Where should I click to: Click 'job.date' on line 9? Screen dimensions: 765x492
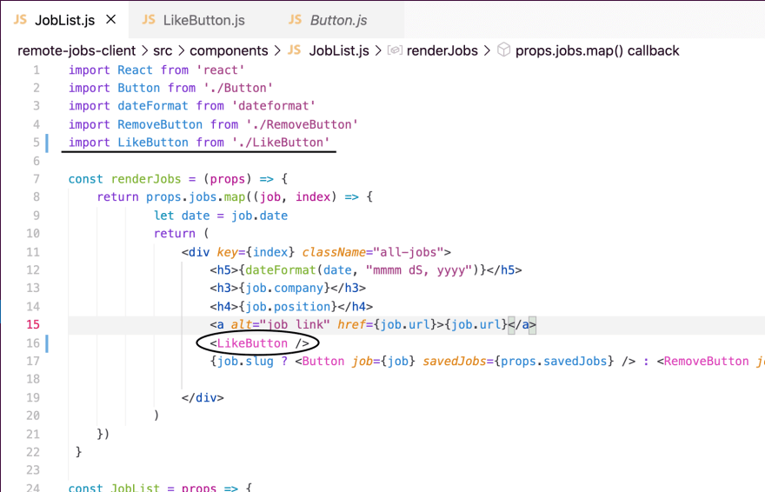260,216
